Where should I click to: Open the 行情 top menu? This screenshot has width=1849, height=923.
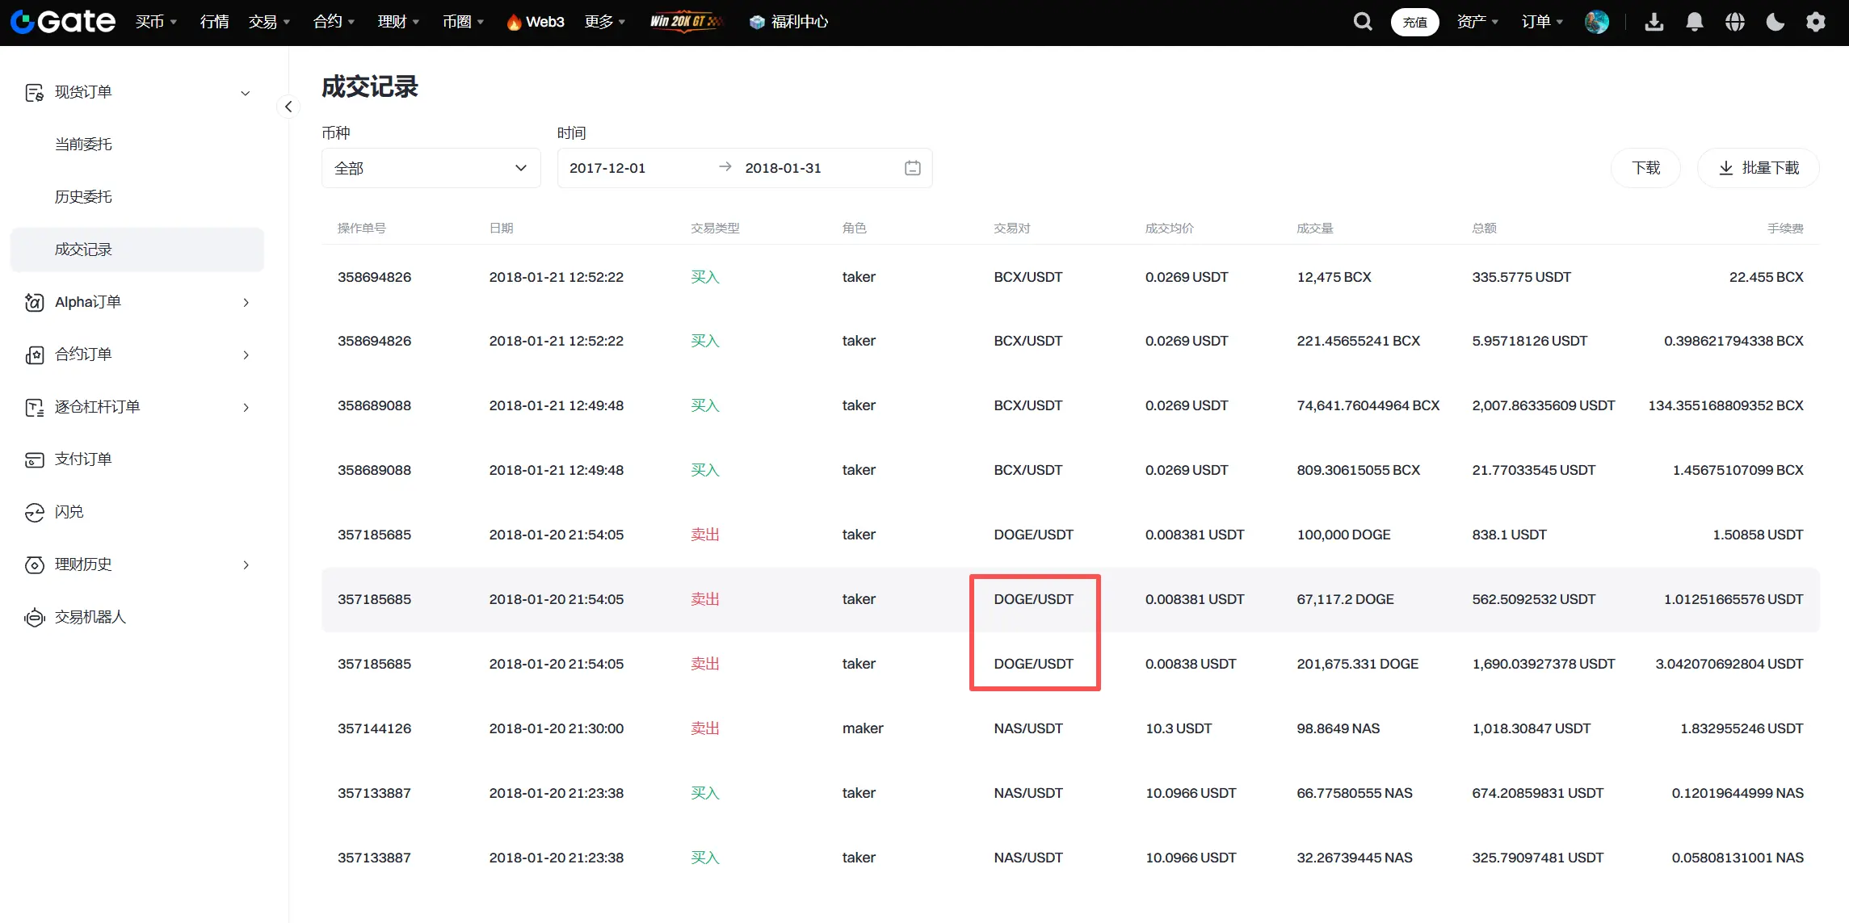click(214, 22)
